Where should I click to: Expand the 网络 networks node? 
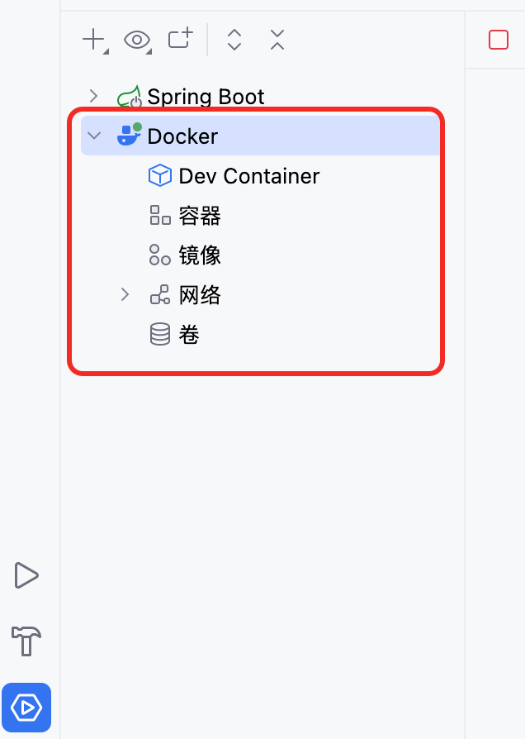[125, 294]
